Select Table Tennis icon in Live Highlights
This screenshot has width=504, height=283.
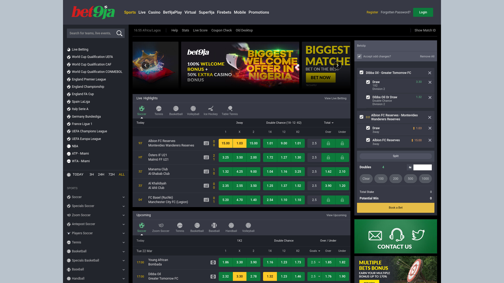(x=230, y=108)
